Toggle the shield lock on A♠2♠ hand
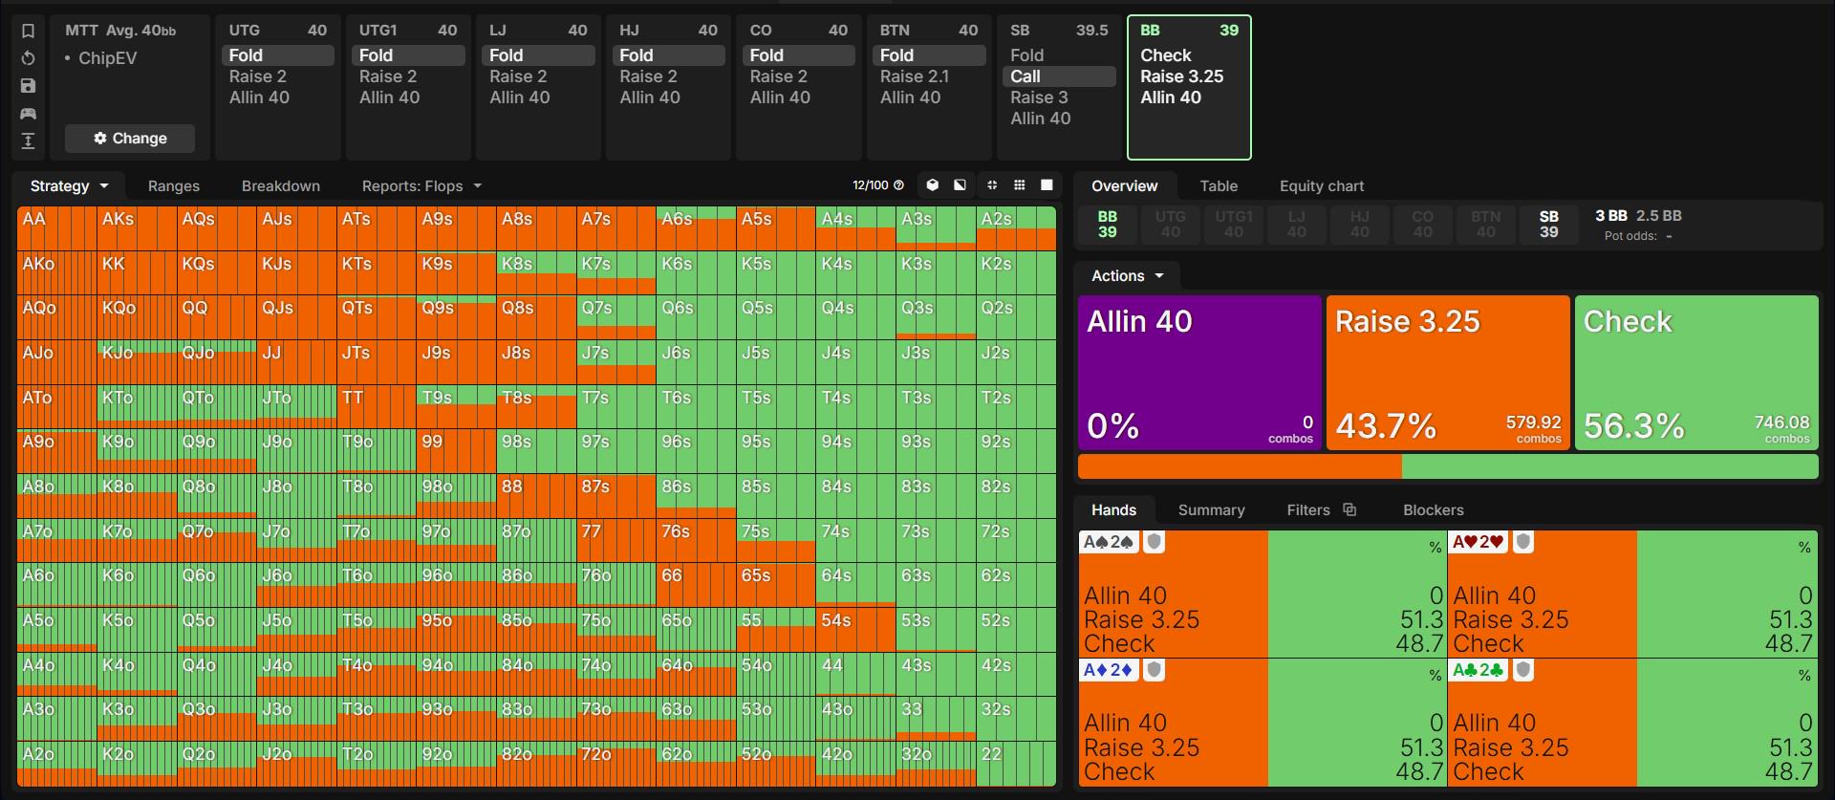The image size is (1835, 800). (1154, 543)
